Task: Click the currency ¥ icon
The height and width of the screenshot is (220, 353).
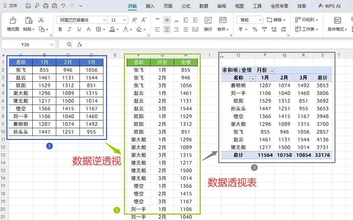Action: 240,30
